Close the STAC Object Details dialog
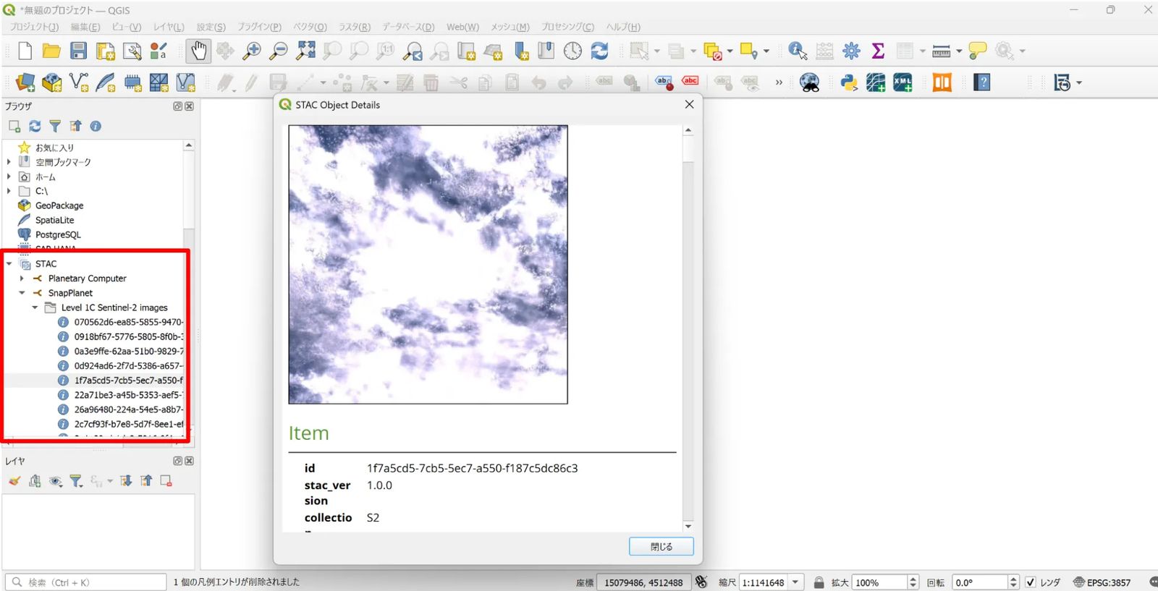This screenshot has width=1158, height=591. (x=689, y=105)
